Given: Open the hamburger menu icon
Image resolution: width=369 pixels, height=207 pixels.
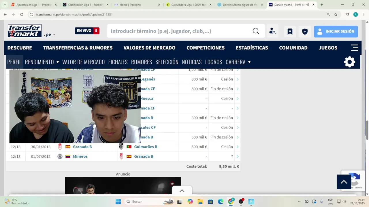Looking at the screenshot, I should 355,48.
